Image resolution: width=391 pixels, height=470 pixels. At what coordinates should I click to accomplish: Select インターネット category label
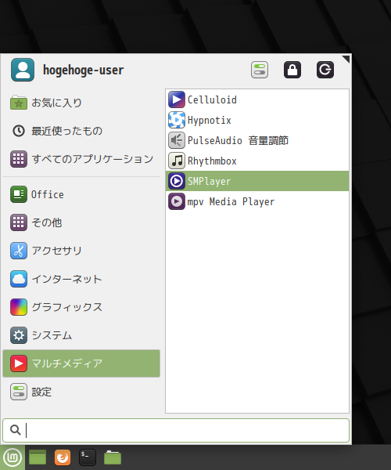pyautogui.click(x=67, y=279)
